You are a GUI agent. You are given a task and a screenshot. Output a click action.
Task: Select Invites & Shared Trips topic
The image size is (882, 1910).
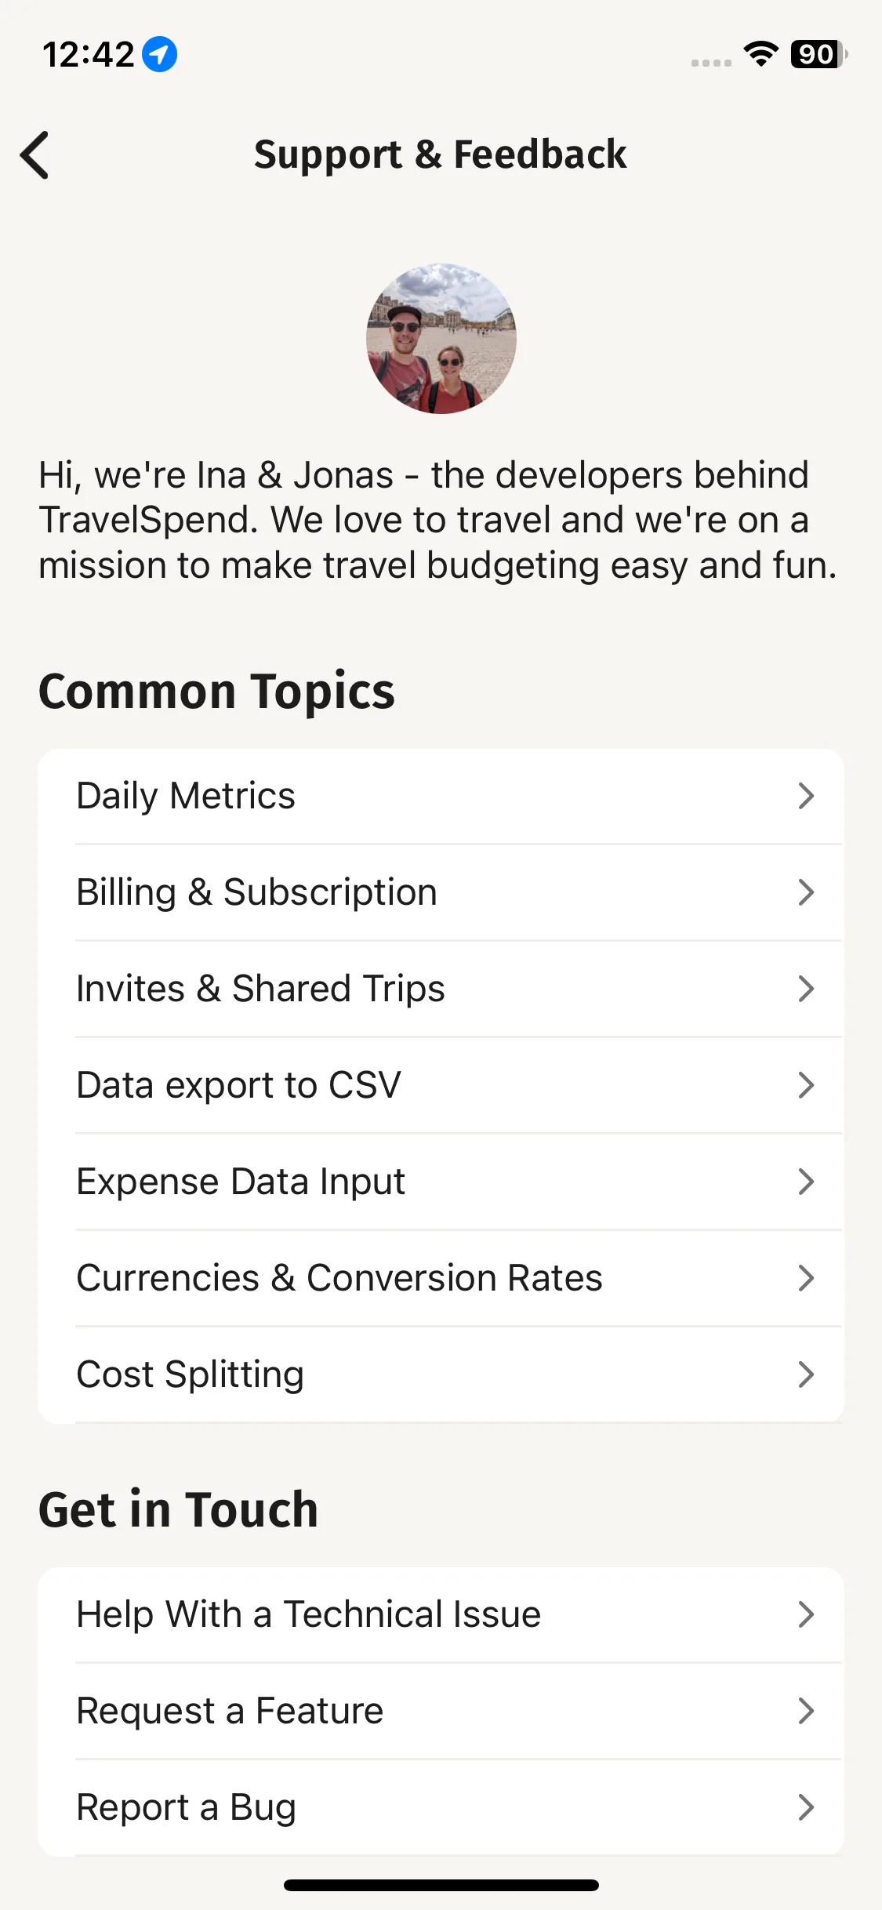(441, 989)
